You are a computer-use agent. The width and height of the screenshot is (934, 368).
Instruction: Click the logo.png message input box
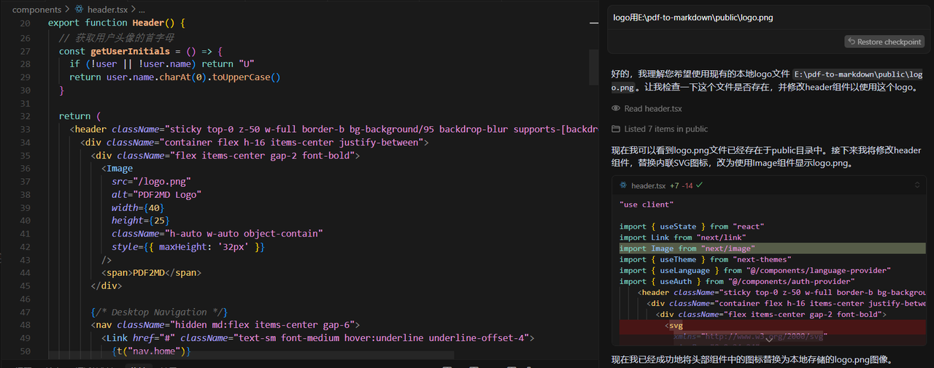point(766,18)
